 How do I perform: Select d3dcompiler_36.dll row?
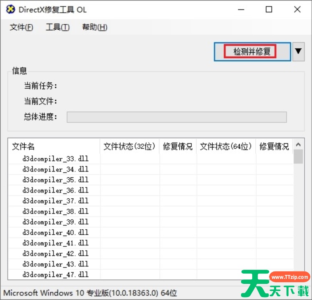coord(151,190)
